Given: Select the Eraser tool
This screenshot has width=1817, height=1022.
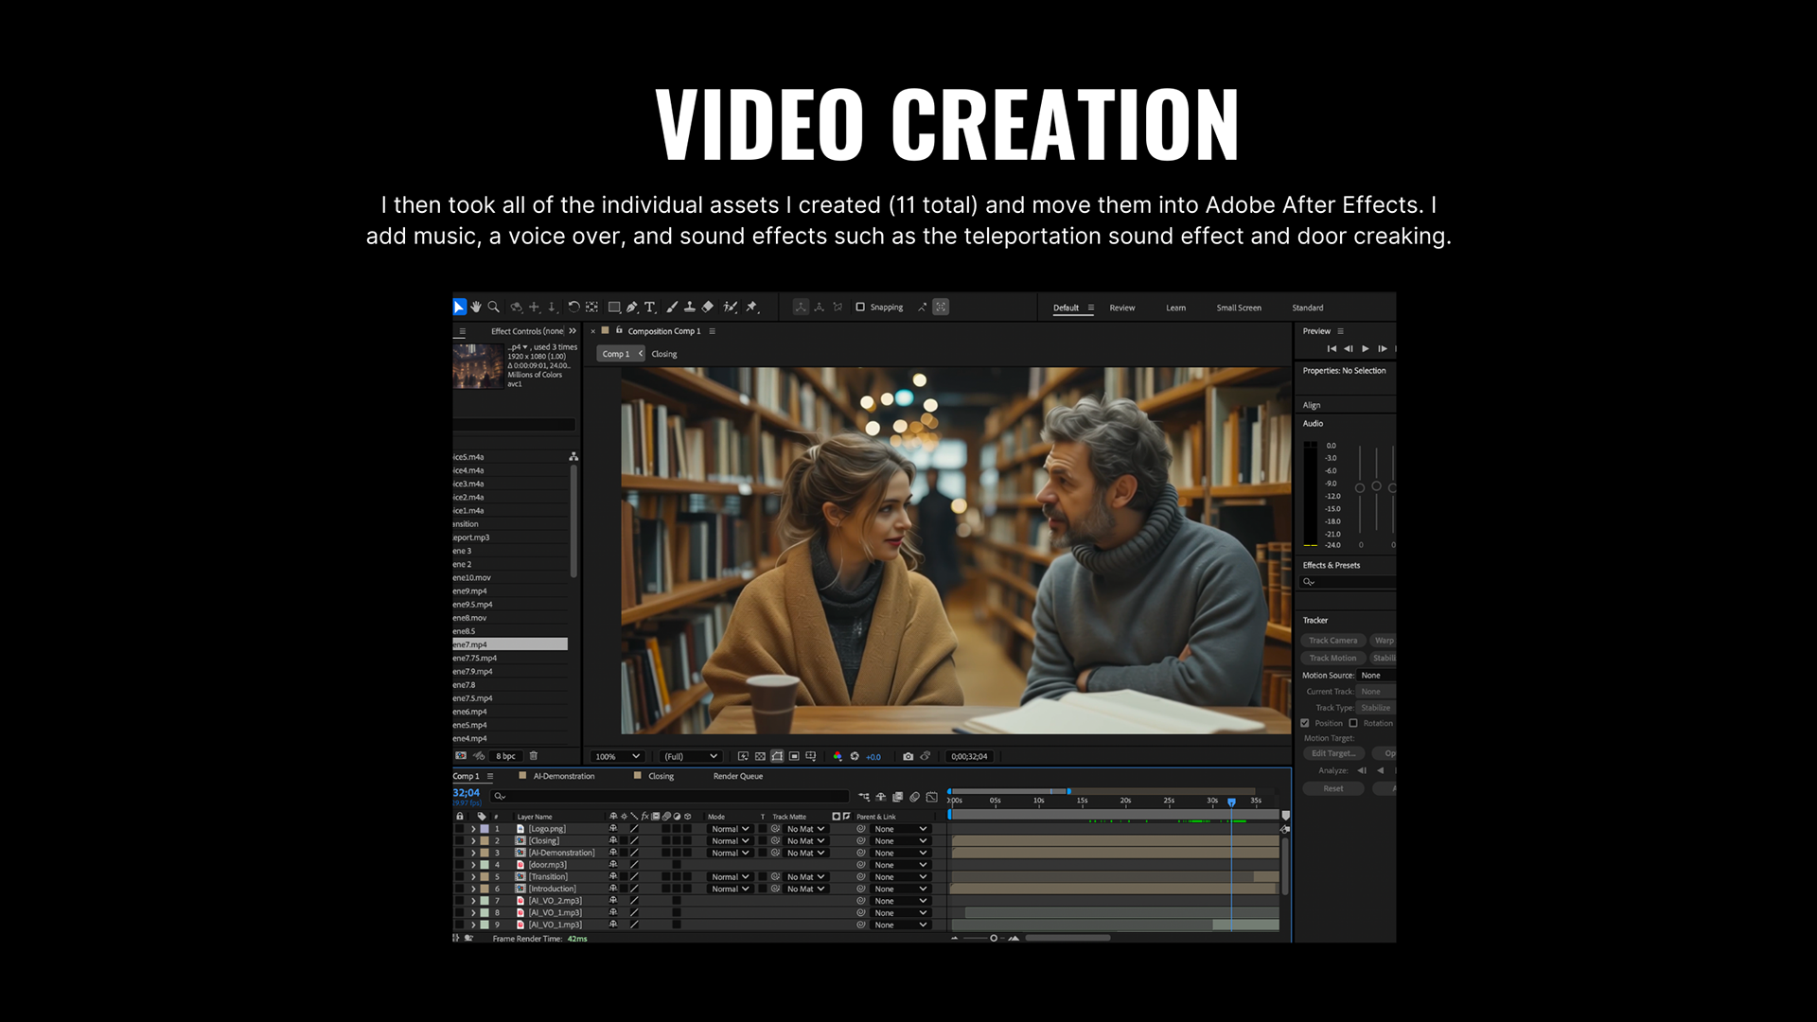Looking at the screenshot, I should coord(708,307).
